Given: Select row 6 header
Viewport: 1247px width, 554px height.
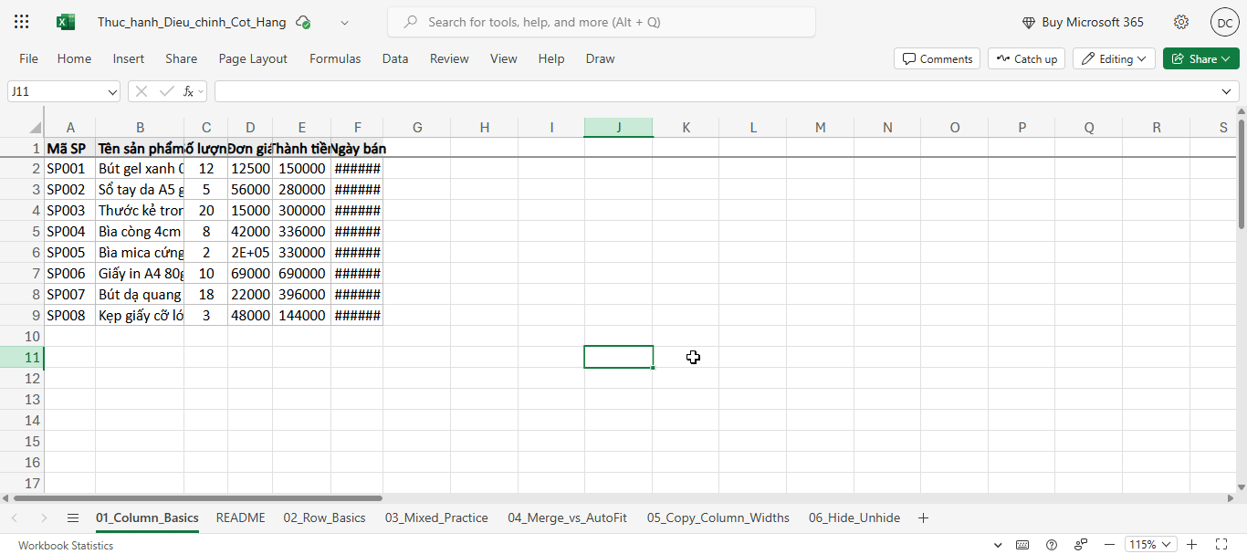Looking at the screenshot, I should tap(22, 253).
